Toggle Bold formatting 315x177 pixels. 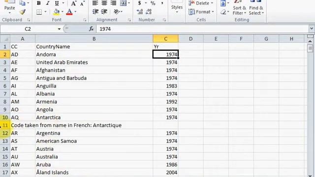point(39,3)
